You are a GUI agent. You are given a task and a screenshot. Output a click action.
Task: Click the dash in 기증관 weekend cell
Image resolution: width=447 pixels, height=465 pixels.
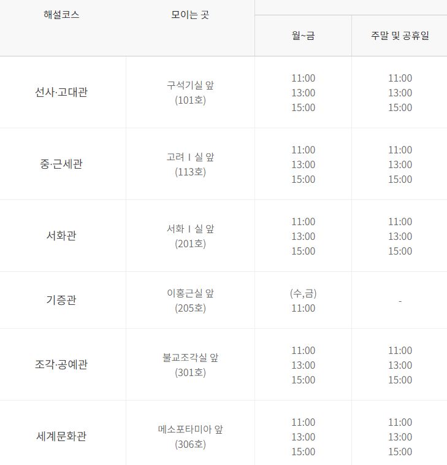[400, 301]
